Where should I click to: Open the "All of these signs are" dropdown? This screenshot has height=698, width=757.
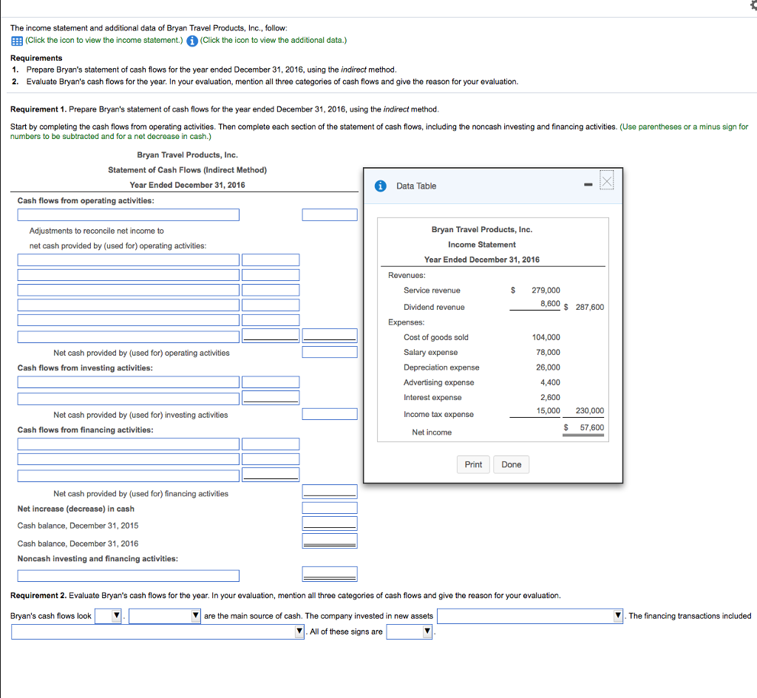click(x=410, y=632)
